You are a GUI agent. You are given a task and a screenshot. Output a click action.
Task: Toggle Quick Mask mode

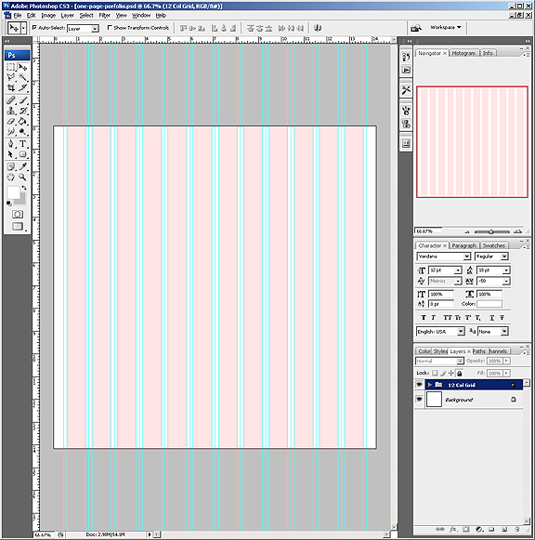click(x=18, y=214)
